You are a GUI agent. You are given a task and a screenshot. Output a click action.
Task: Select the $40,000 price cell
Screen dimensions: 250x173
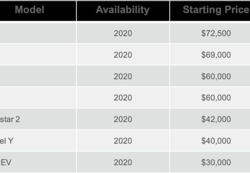click(x=210, y=141)
